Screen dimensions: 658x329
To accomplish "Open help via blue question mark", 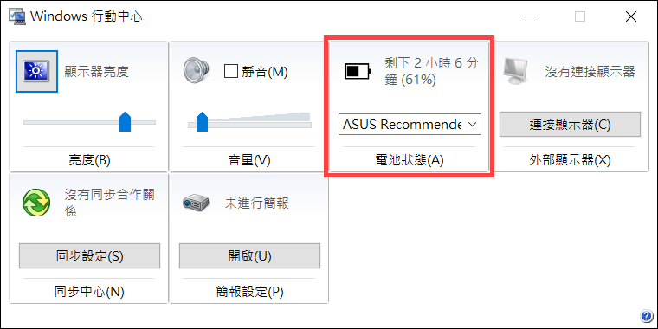I will coord(646,316).
